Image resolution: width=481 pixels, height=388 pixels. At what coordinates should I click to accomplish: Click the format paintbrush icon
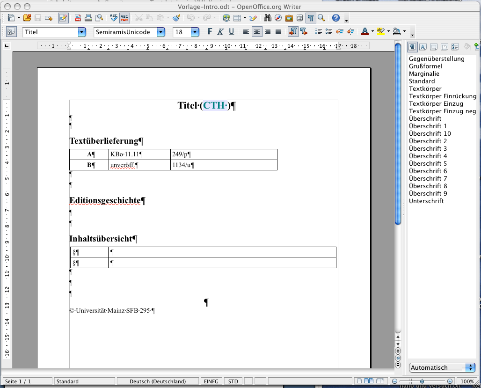tap(176, 18)
